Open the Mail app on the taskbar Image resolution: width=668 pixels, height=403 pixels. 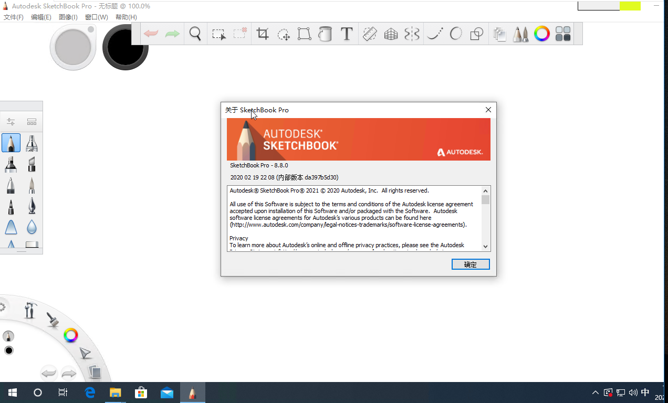tap(167, 393)
